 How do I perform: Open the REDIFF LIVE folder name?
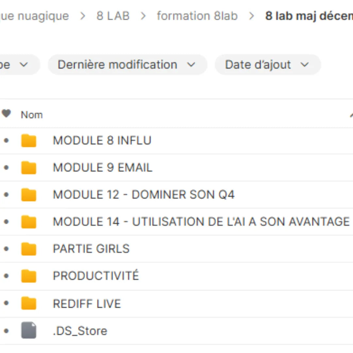tap(87, 304)
